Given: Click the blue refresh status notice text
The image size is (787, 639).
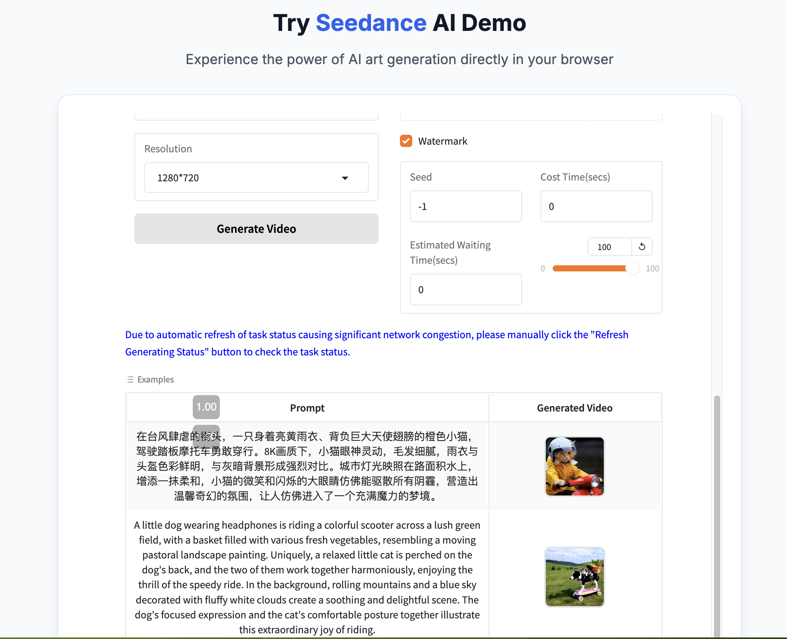Looking at the screenshot, I should [377, 343].
